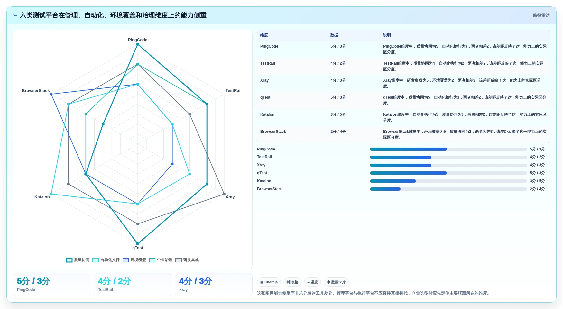Click the 进度 tag chip

pos(312,282)
